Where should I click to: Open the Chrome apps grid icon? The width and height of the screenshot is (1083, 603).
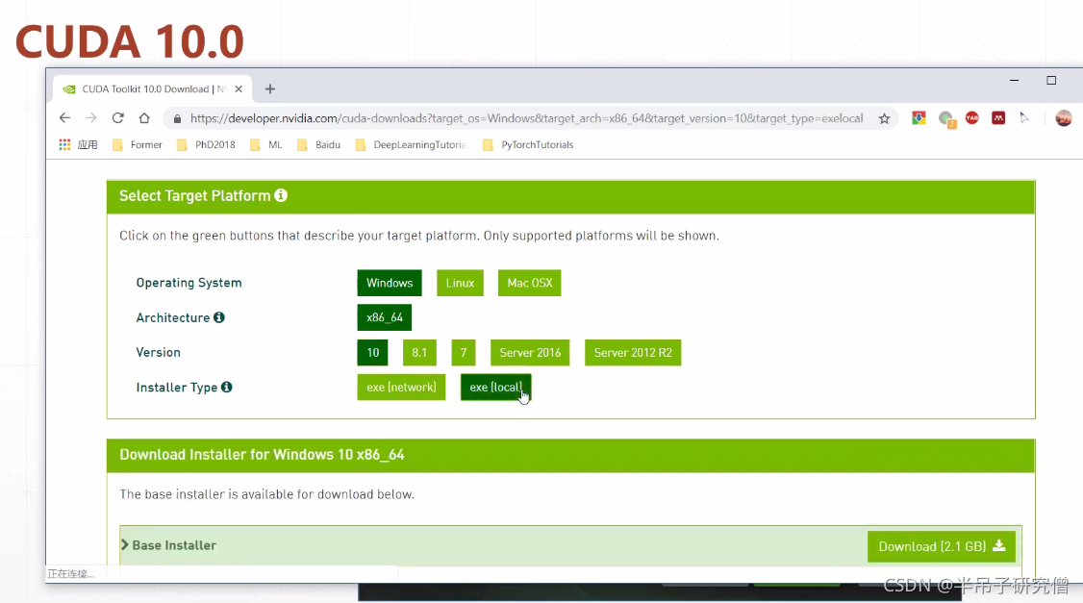(65, 144)
